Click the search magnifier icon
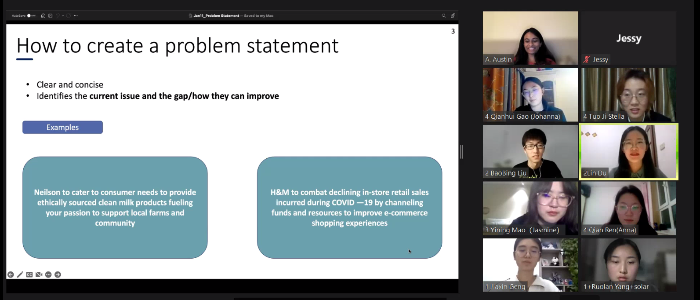The height and width of the screenshot is (300, 700). point(444,16)
